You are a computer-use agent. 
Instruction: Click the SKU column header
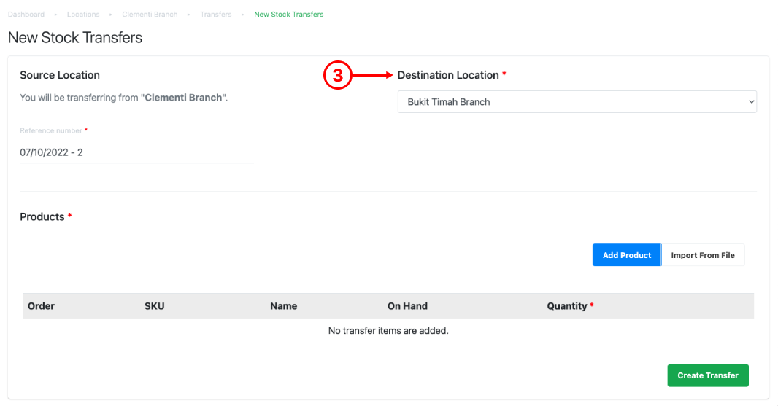point(154,306)
